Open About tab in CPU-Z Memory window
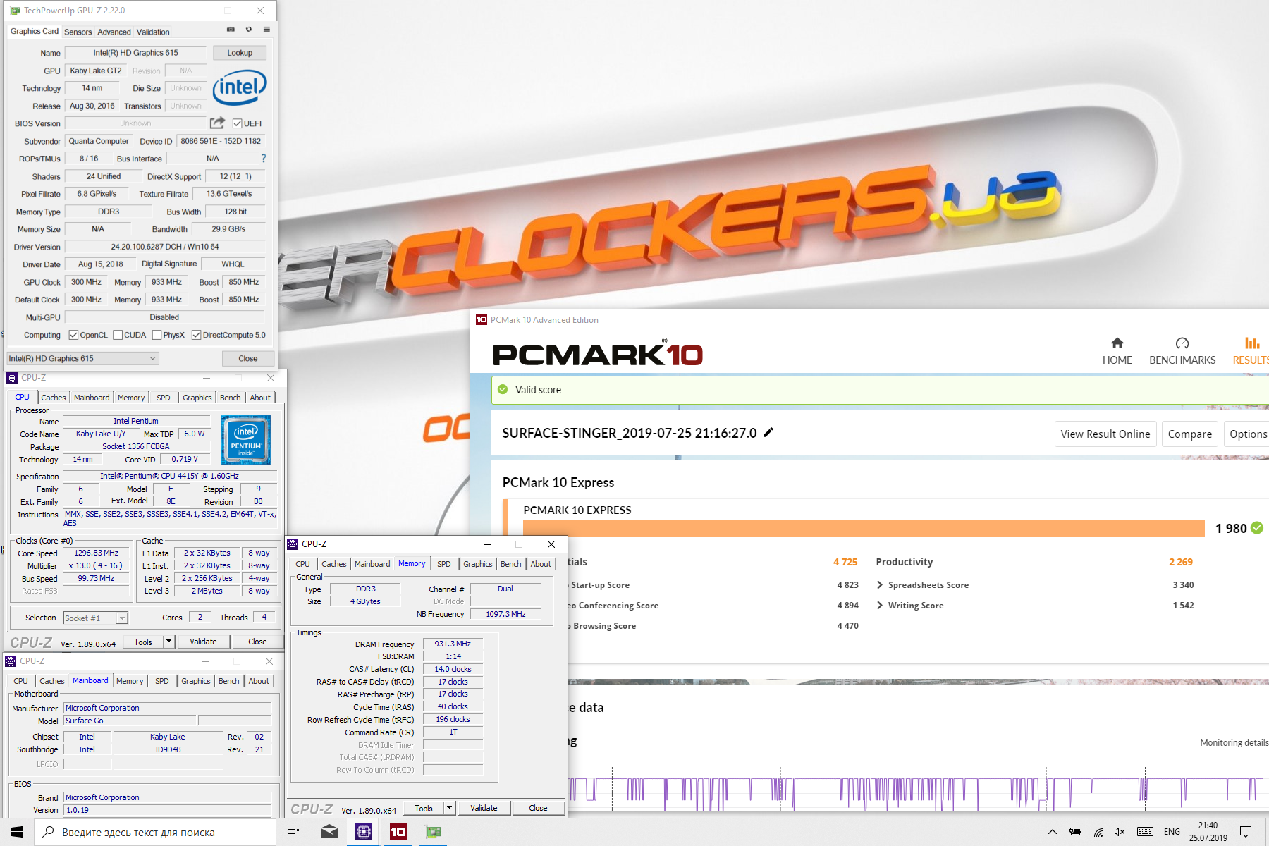 click(x=541, y=564)
